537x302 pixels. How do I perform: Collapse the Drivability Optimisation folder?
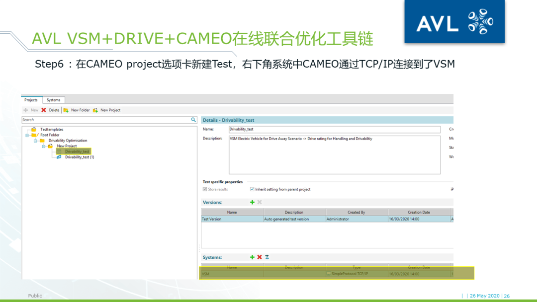(35, 141)
